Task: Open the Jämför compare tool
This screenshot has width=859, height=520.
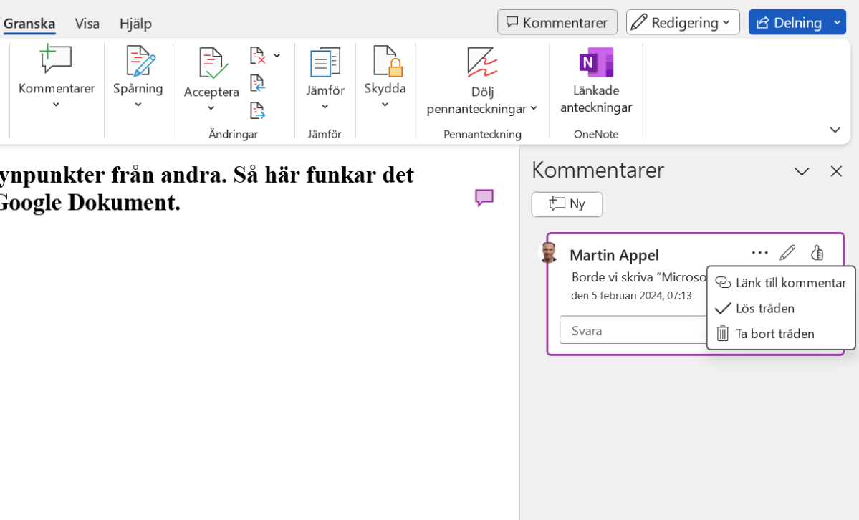Action: tap(325, 64)
